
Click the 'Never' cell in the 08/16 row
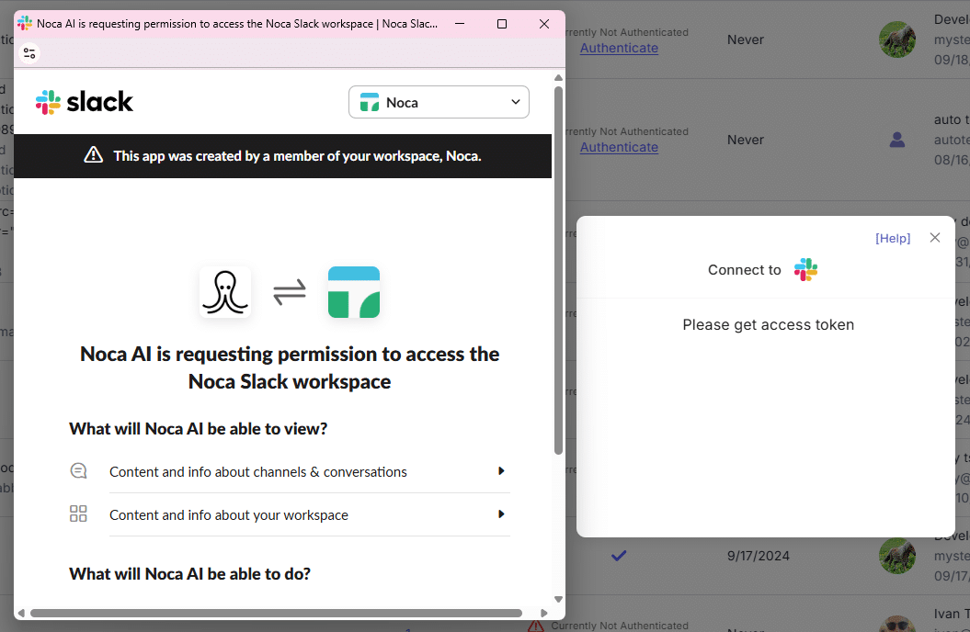(746, 140)
